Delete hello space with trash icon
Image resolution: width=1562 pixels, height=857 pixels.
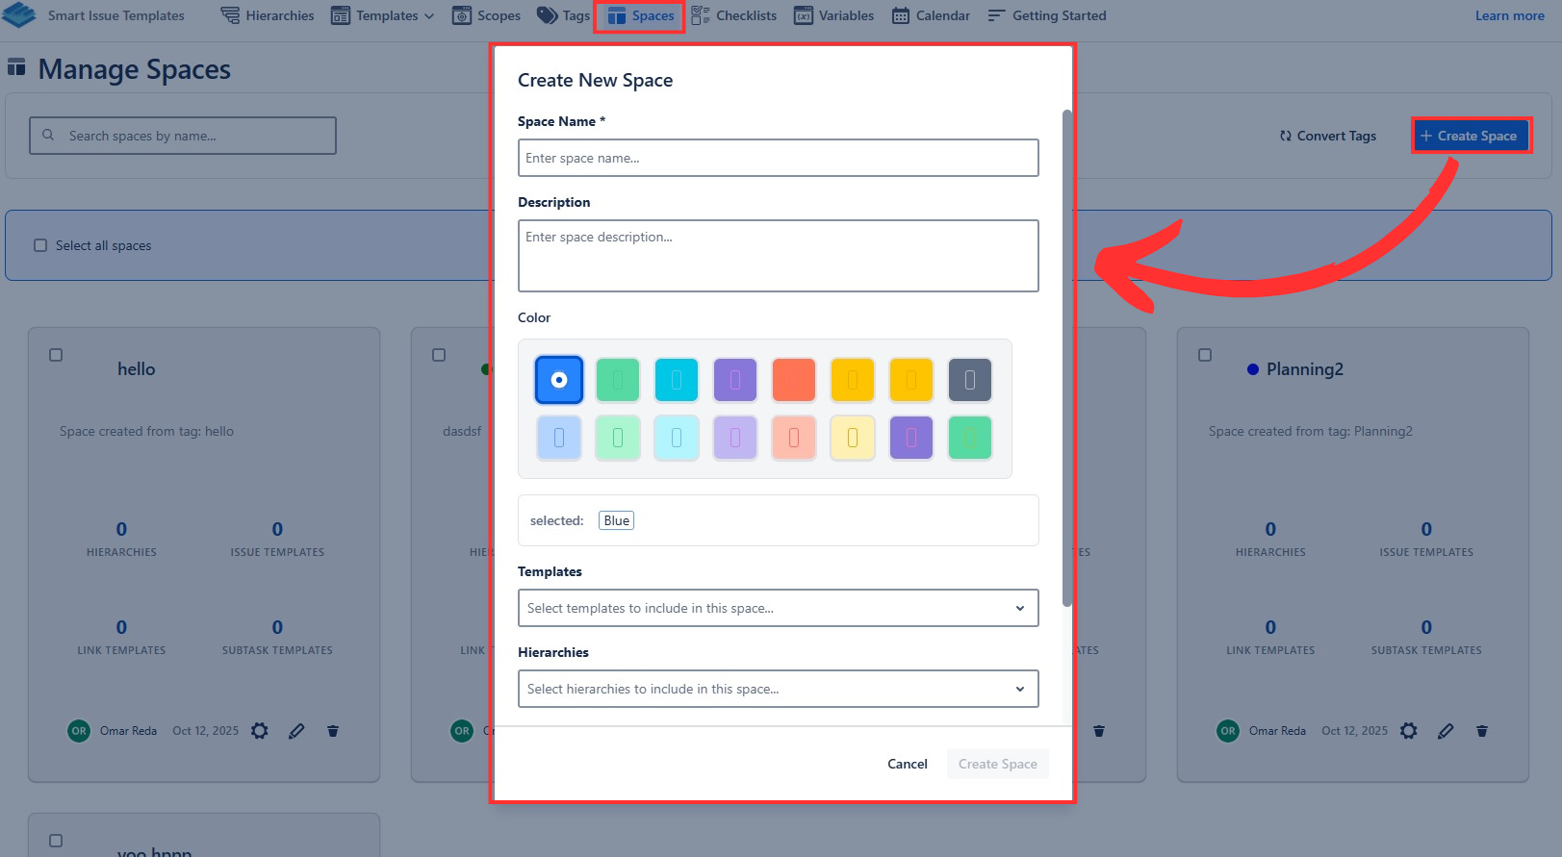pyautogui.click(x=333, y=731)
